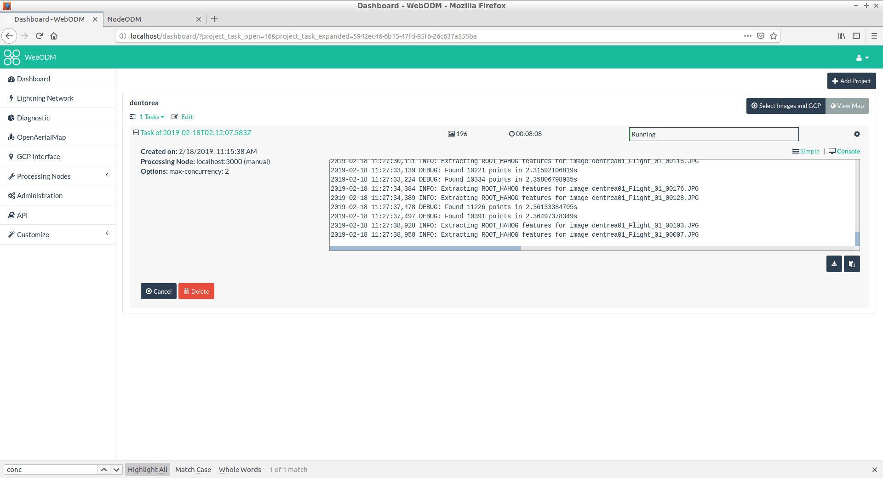Go to the Firefox home page
Image resolution: width=883 pixels, height=478 pixels.
(54, 36)
